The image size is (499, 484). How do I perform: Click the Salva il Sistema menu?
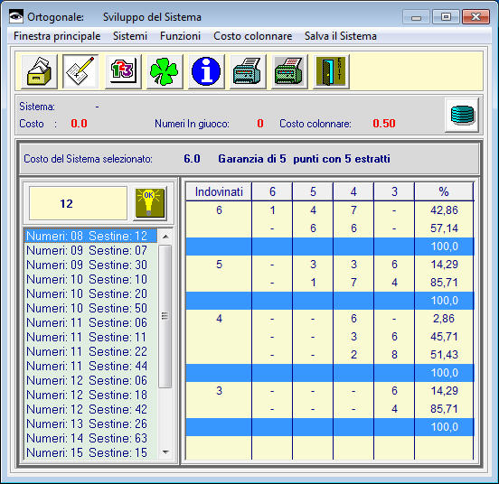(x=341, y=36)
